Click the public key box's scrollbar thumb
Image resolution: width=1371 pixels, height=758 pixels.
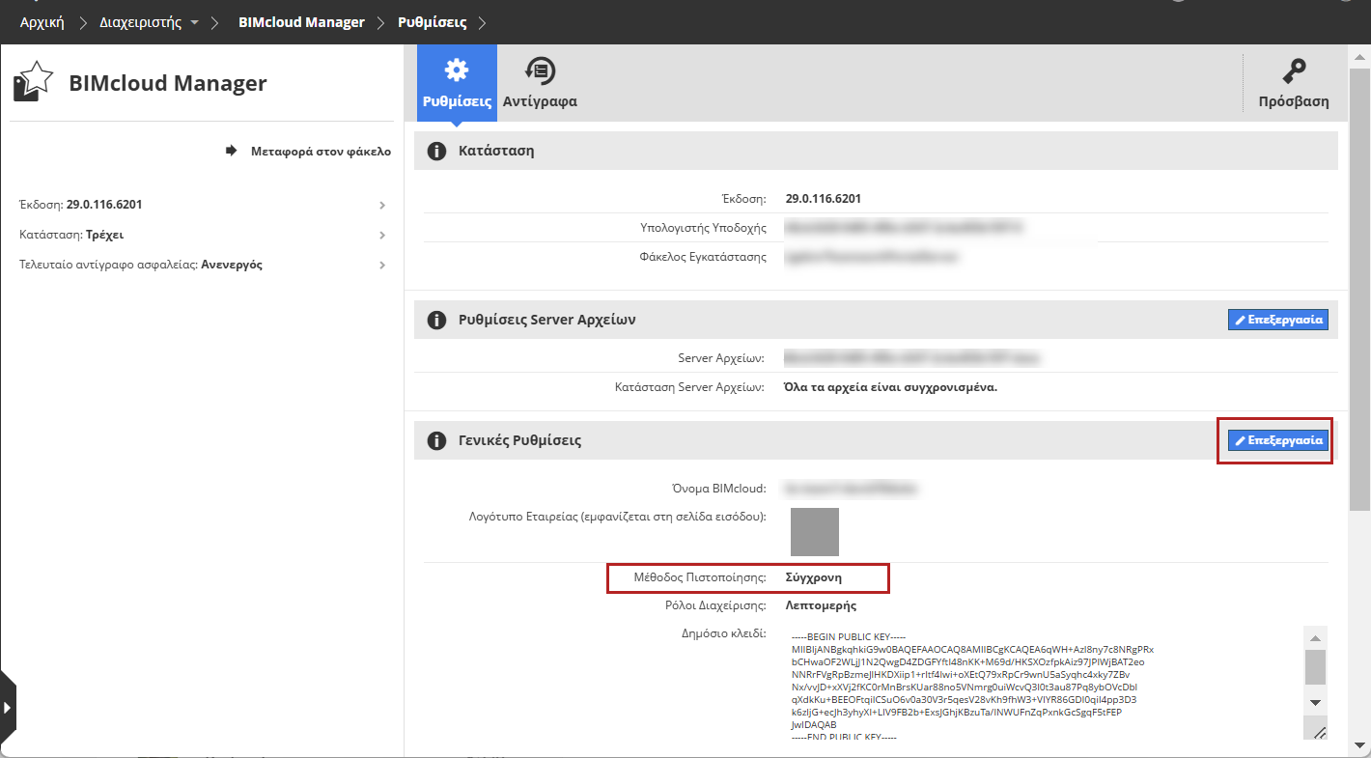[x=1315, y=666]
